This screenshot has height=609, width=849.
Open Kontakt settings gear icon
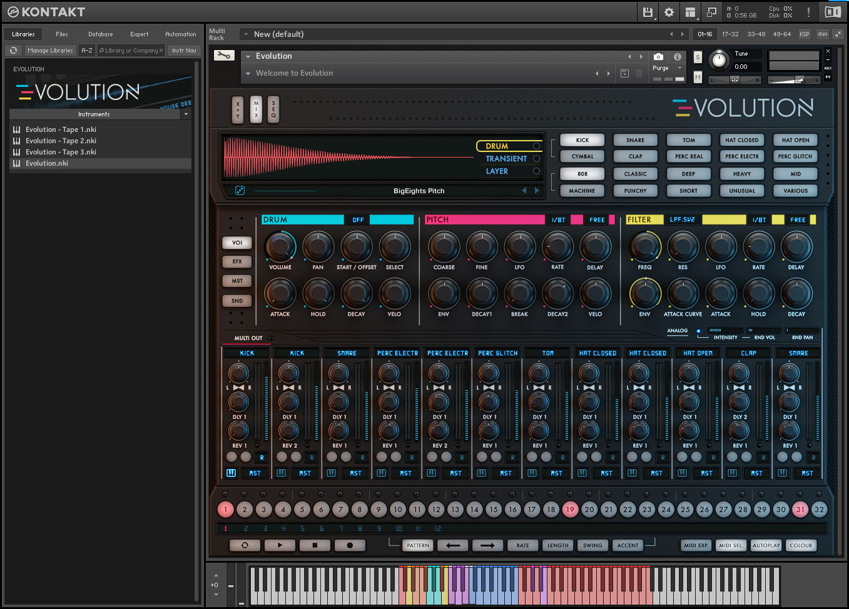pos(669,12)
